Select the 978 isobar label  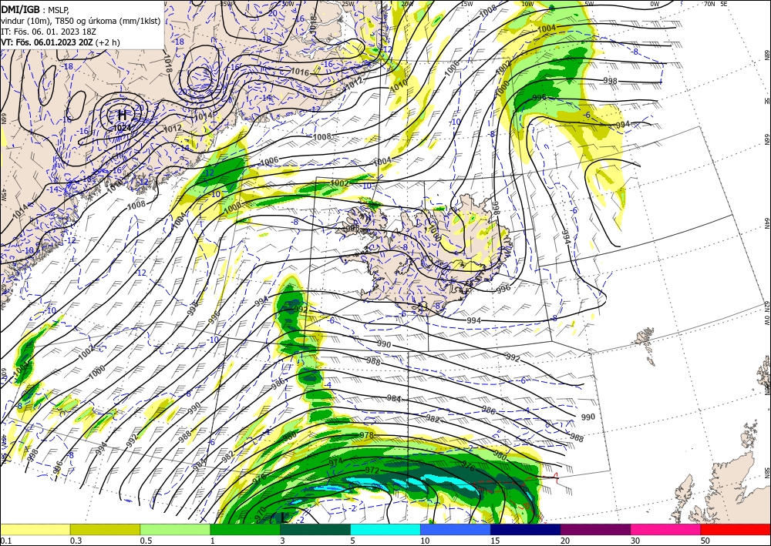(x=367, y=435)
